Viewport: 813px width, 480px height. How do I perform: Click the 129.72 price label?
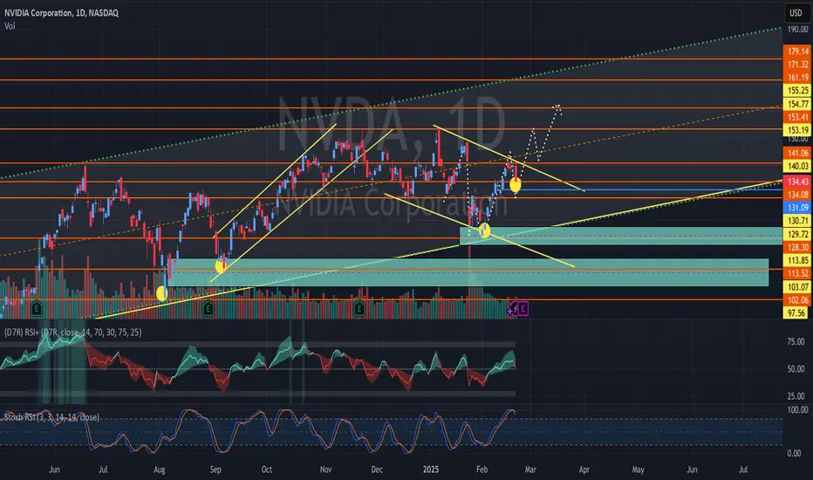pyautogui.click(x=797, y=234)
